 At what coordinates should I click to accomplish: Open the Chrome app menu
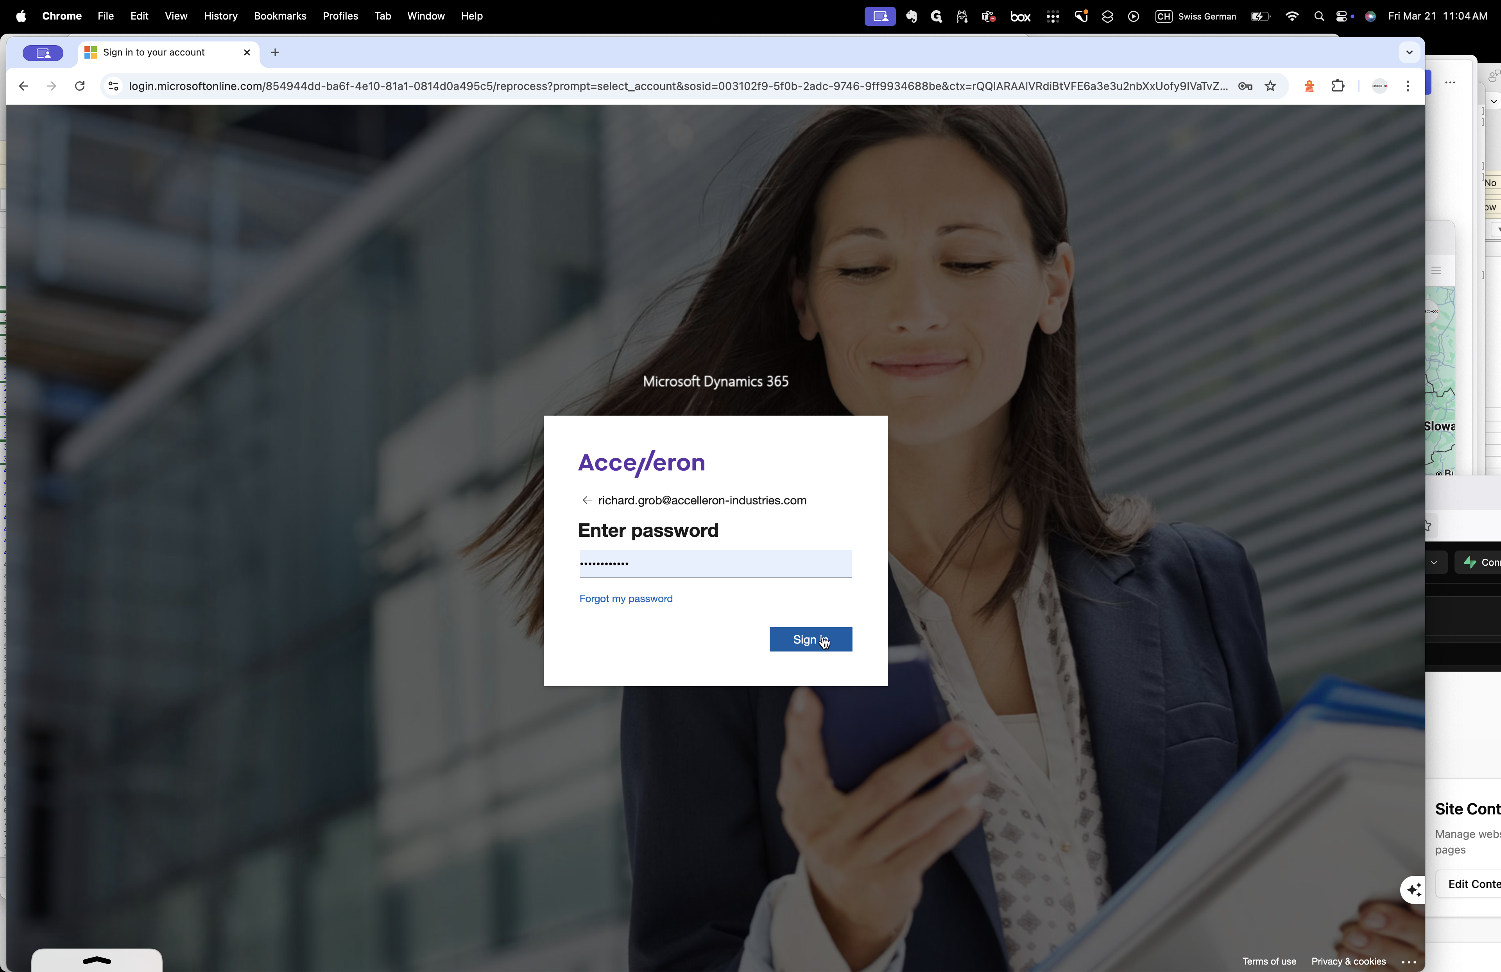tap(62, 16)
